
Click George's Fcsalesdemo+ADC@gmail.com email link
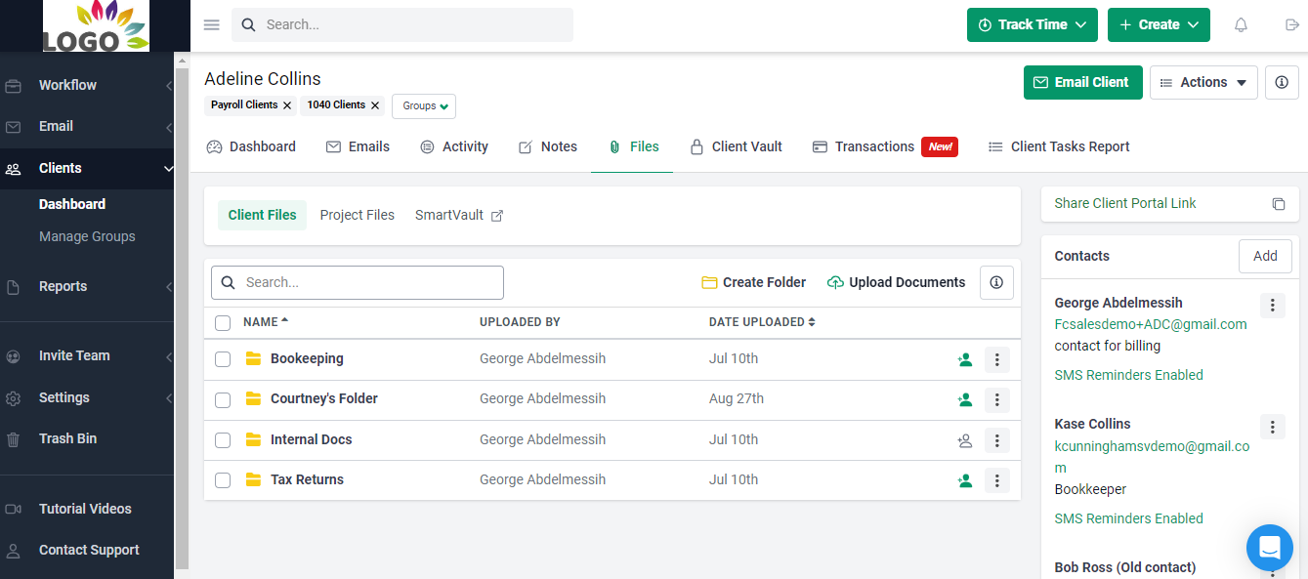click(1151, 324)
